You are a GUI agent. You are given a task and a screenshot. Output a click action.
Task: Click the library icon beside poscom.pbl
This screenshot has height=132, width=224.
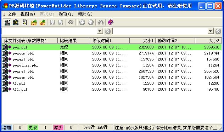coord(5,53)
